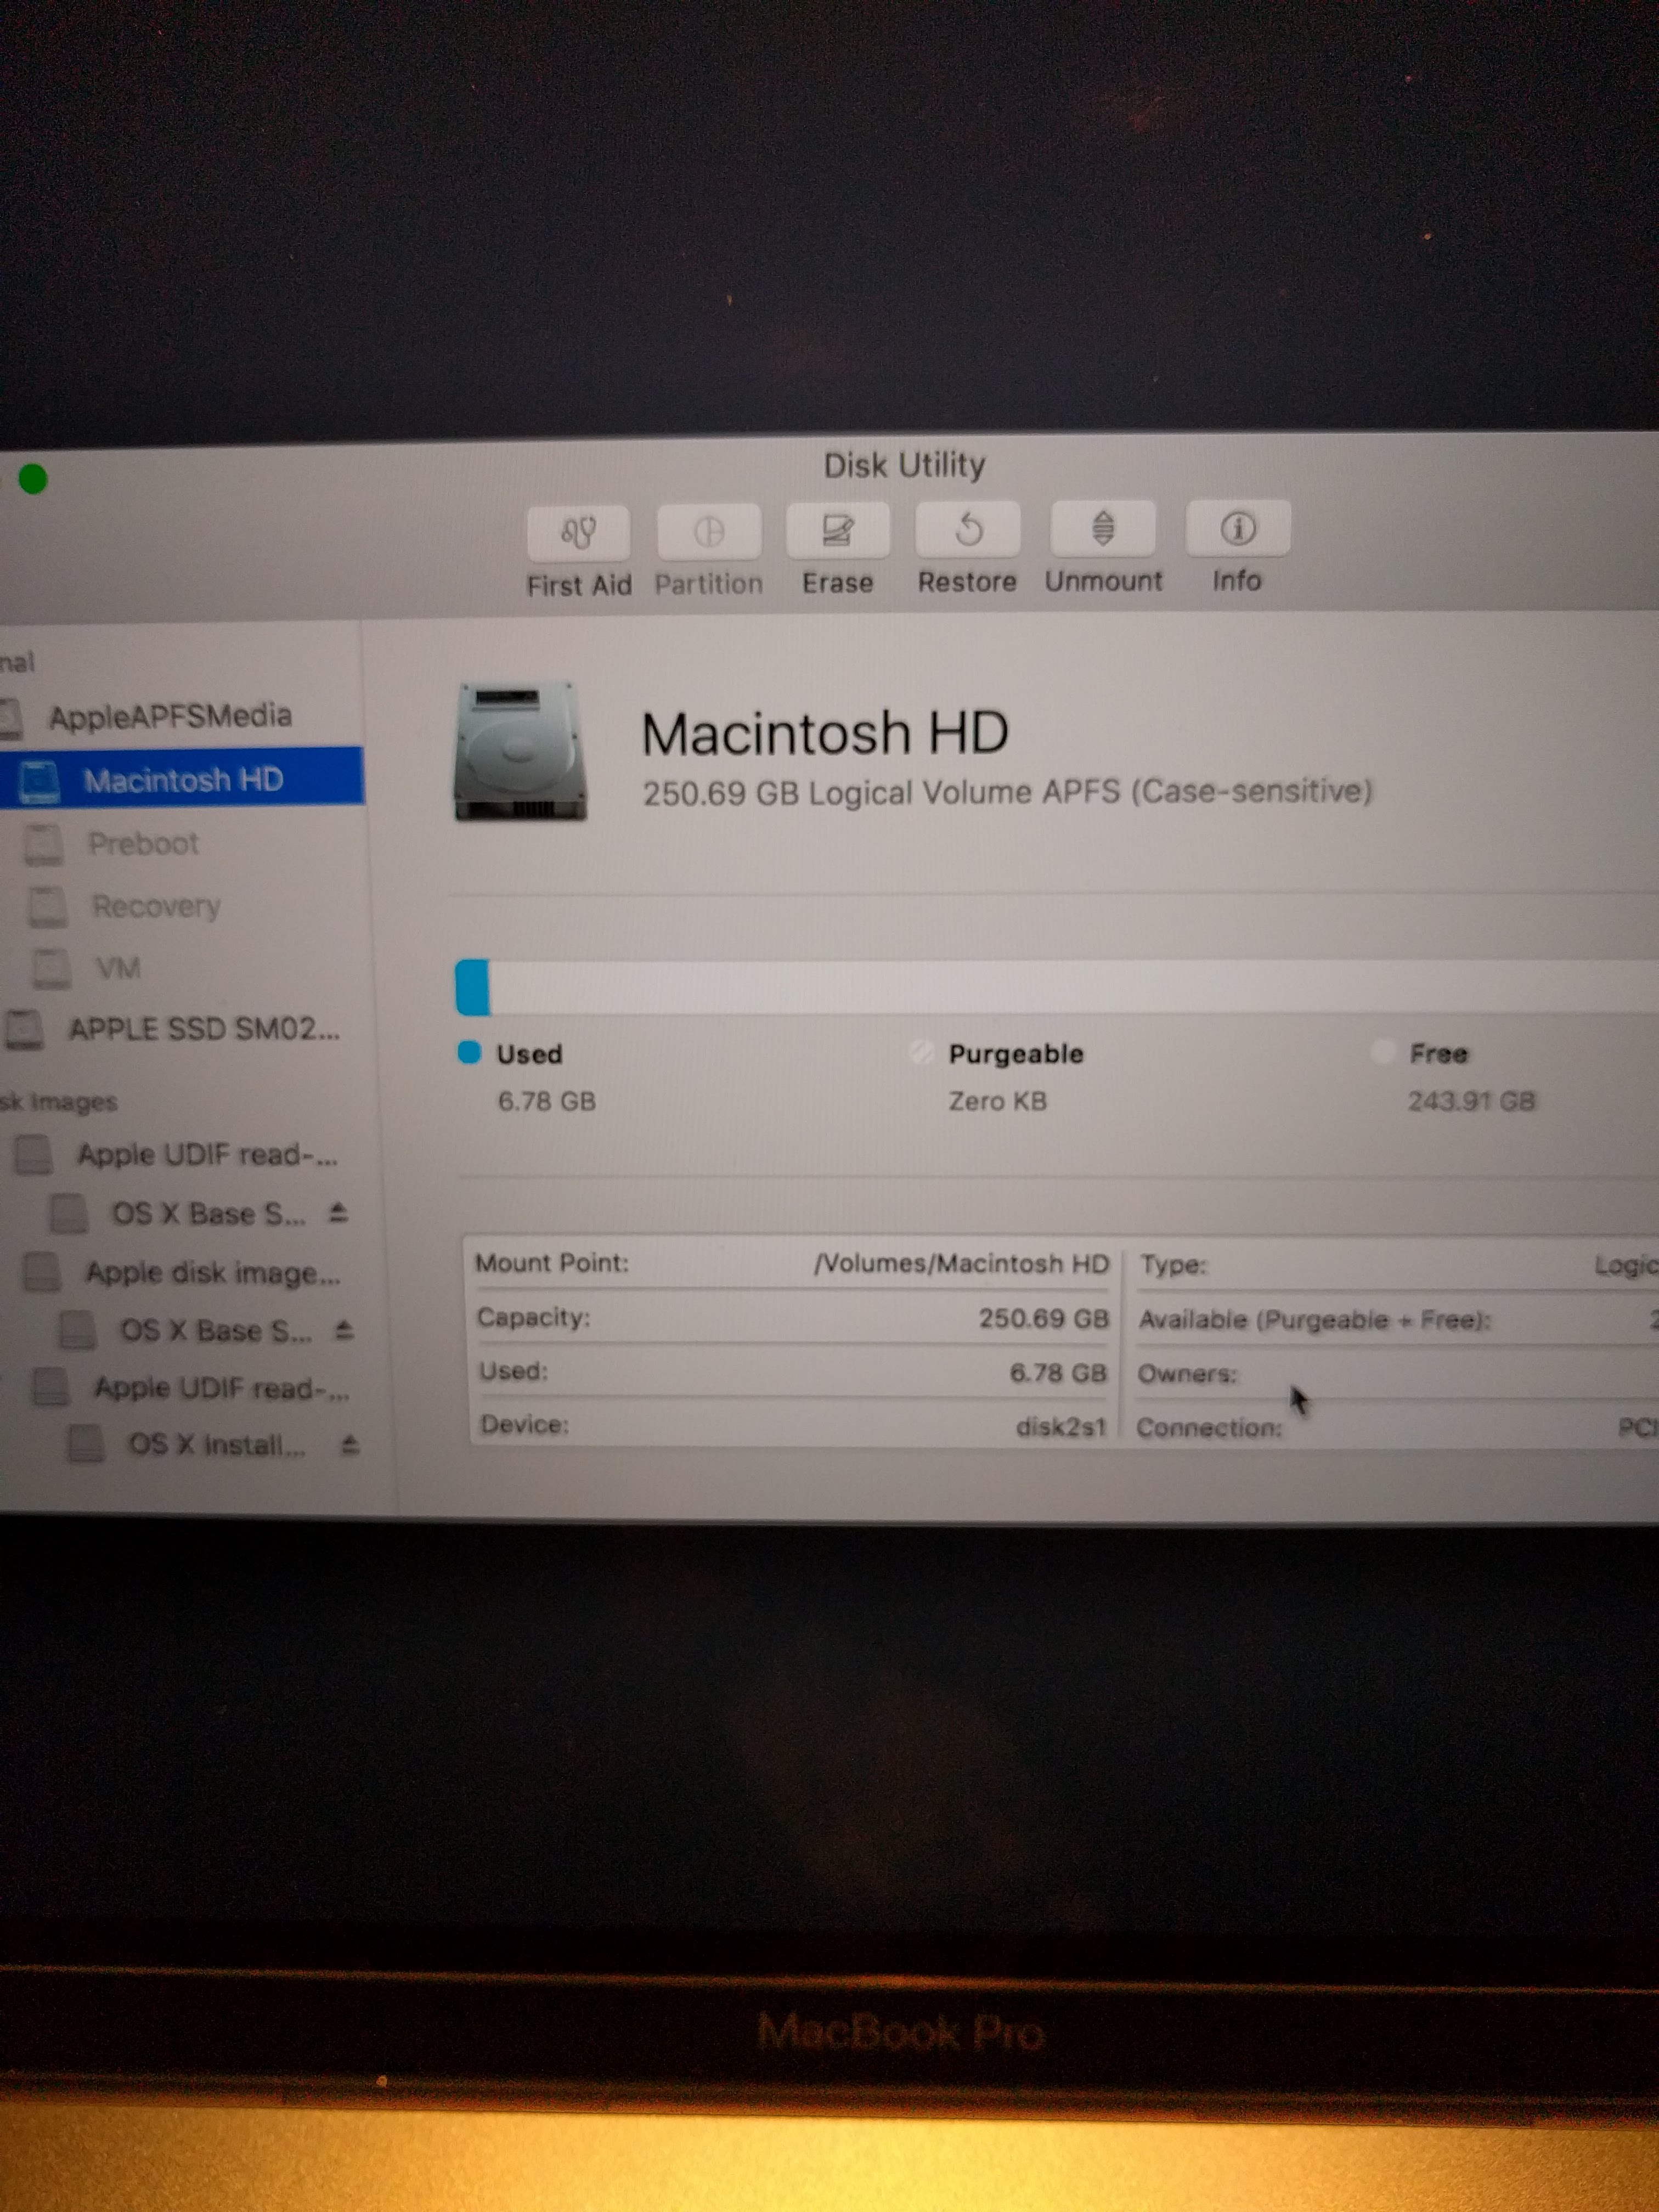
Task: Click the 243.91 GB free value
Action: [1471, 1101]
